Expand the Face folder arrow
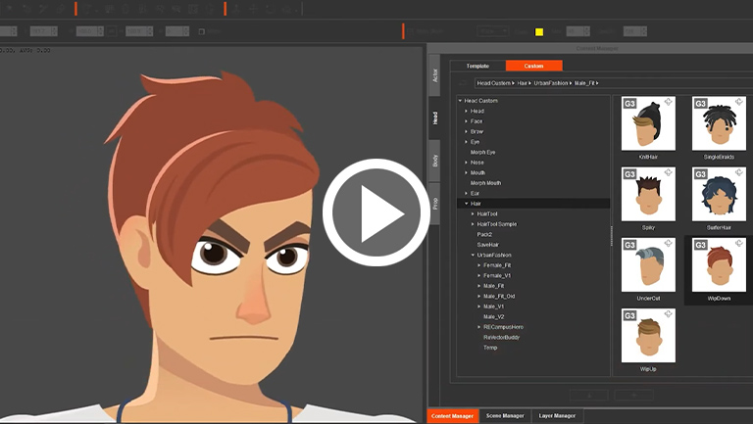 point(467,121)
